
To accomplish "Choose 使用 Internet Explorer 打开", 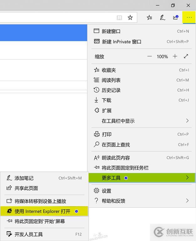I will (x=43, y=211).
